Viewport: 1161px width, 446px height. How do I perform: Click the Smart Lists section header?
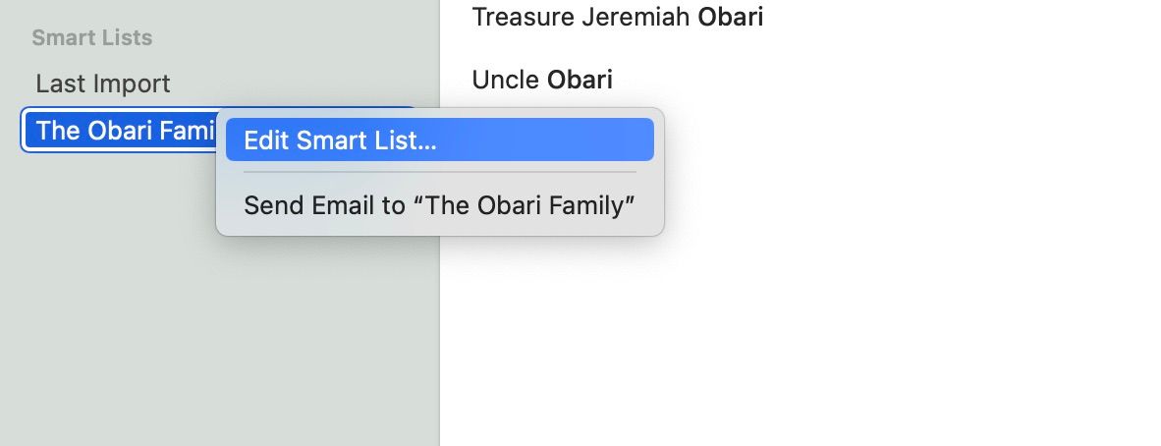point(92,38)
